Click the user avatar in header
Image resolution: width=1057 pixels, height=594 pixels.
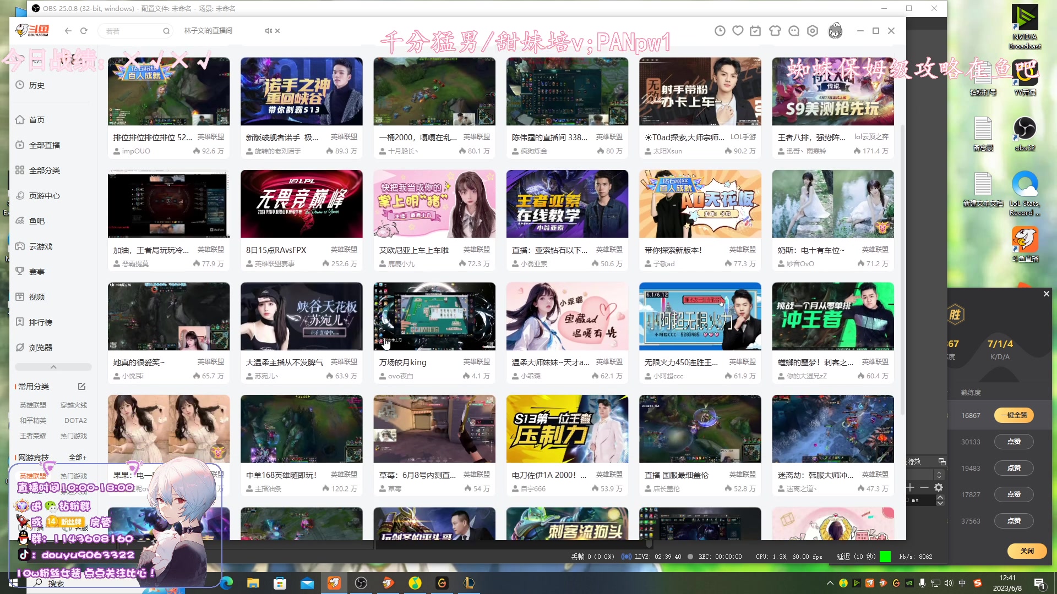(x=835, y=31)
